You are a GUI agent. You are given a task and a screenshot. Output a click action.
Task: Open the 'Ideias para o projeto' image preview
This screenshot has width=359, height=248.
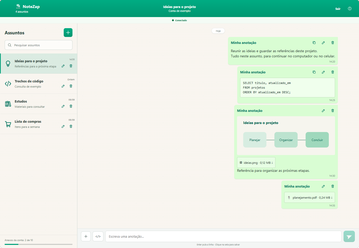[286, 136]
